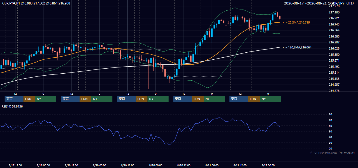The width and height of the screenshot is (358, 168).
Task: Click the 東京 session block before 8/19 12:00
Action: [x=126, y=99]
